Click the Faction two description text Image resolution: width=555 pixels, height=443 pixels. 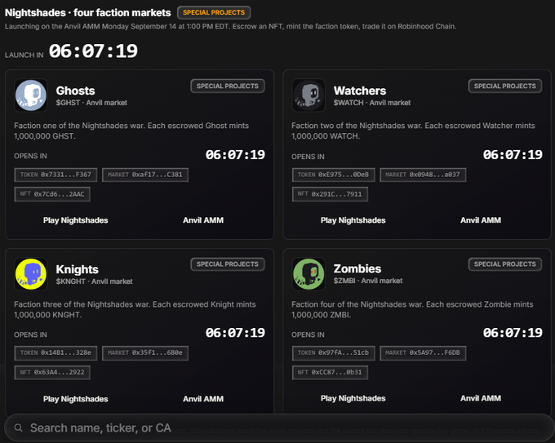click(x=413, y=131)
